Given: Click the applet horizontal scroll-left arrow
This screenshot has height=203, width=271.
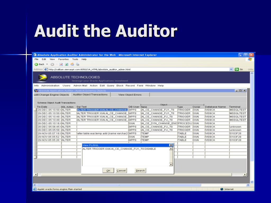Looking at the screenshot, I should pyautogui.click(x=36, y=174).
